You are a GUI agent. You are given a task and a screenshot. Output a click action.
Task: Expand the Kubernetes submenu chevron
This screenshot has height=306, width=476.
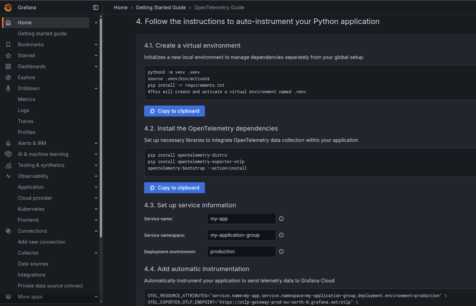tap(96, 209)
